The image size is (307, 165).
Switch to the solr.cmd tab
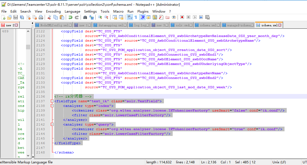[182, 25]
